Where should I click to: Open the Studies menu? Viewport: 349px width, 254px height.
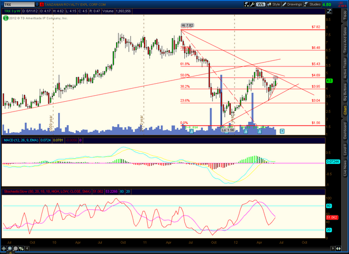(312, 4)
